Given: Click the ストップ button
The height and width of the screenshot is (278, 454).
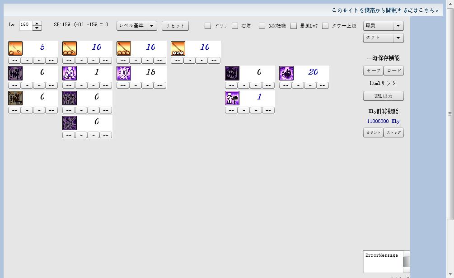Looking at the screenshot, I should point(393,132).
